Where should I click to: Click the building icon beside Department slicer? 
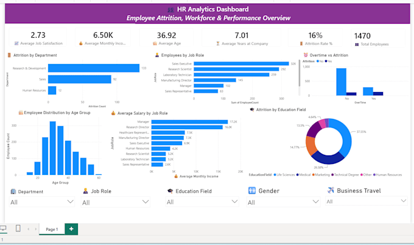pyautogui.click(x=13, y=191)
